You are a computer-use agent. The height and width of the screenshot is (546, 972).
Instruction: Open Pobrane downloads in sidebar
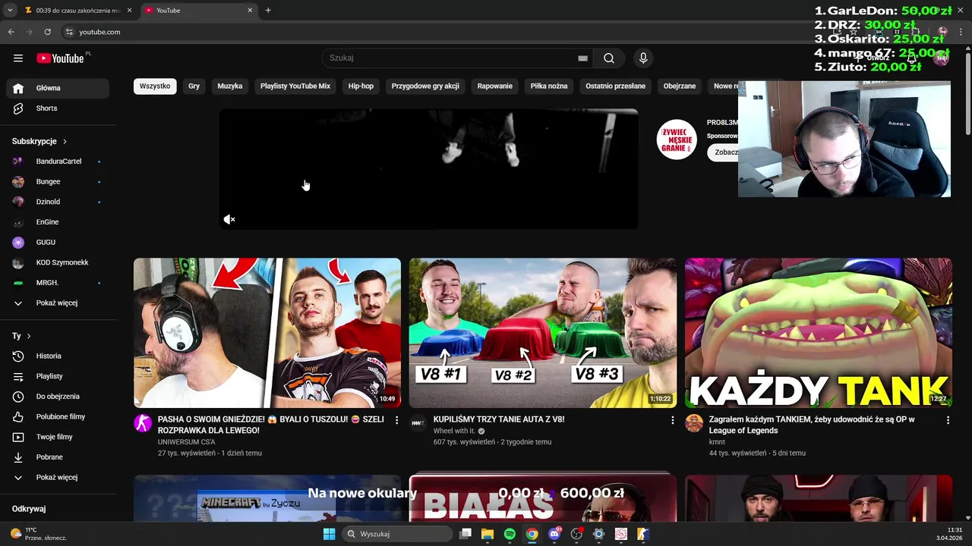[x=58, y=457]
